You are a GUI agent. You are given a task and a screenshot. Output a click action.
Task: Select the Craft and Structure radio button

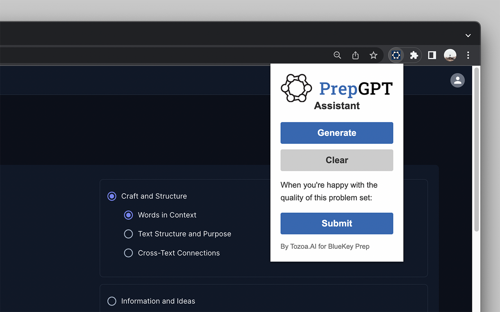(x=112, y=196)
